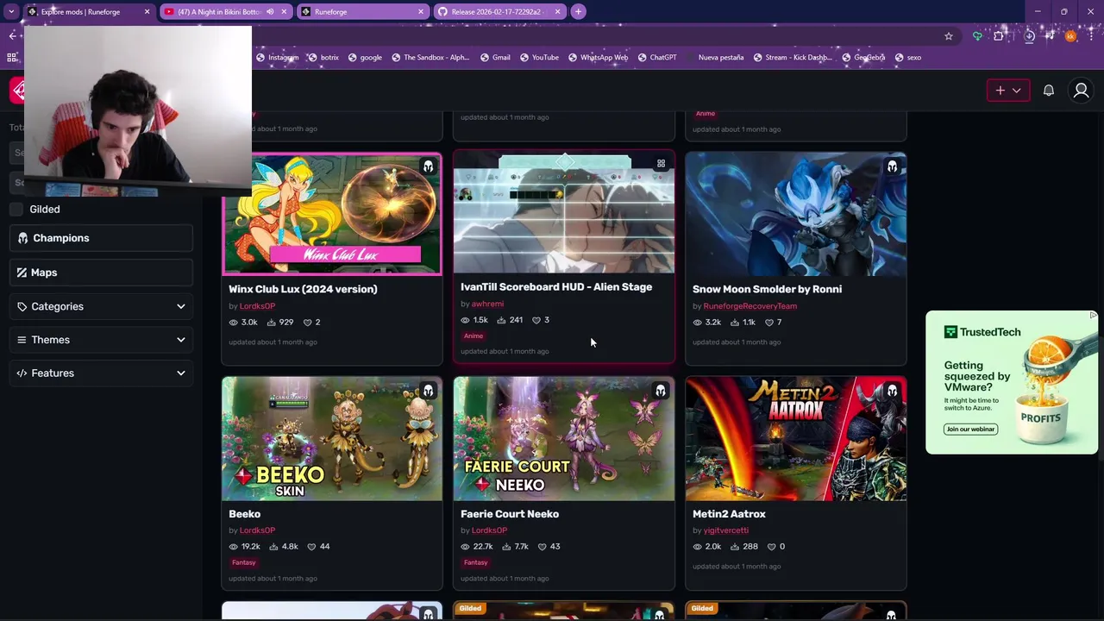Click the champion helmet icon on Beeko card
This screenshot has height=621, width=1104.
(x=429, y=391)
